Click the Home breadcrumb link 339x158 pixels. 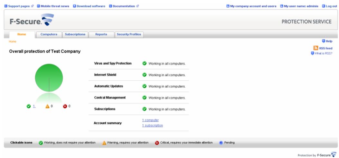pyautogui.click(x=13, y=41)
